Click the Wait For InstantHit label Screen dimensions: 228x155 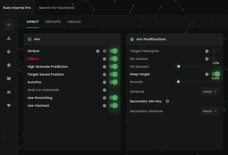[43, 90]
